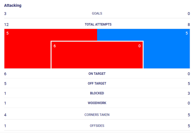The width and height of the screenshot is (193, 133).
Task: Click home corners taken value 4
Action: click(5, 115)
